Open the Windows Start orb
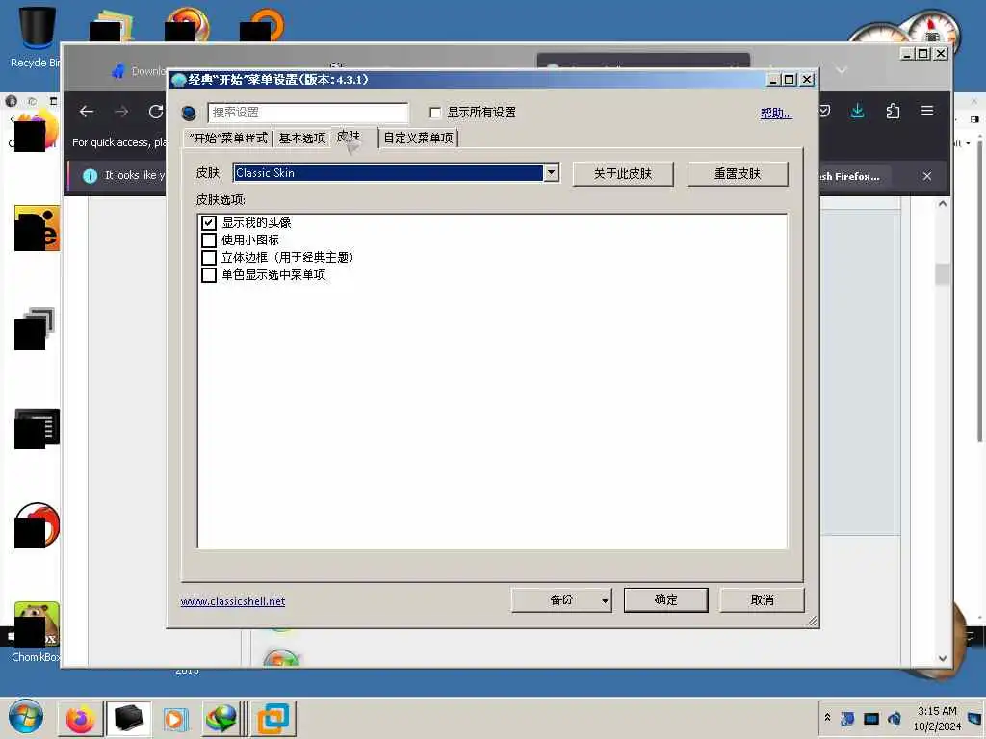The image size is (986, 739). coord(26,717)
